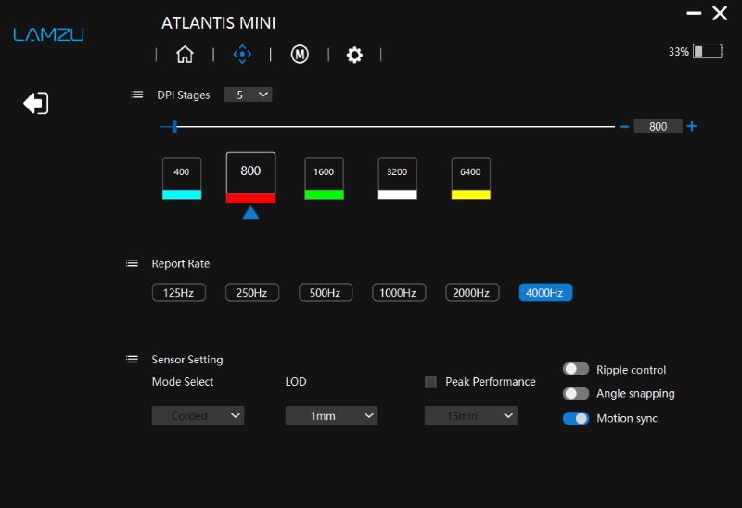This screenshot has width=742, height=508.
Task: Click red color swatch of 800 stage
Action: point(250,197)
